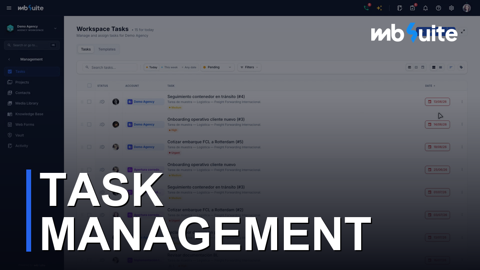The width and height of the screenshot is (480, 270).
Task: Switch to the Tasks tab
Action: click(x=86, y=49)
